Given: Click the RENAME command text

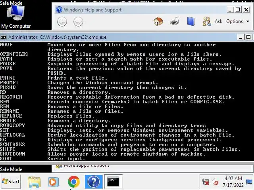Looking at the screenshot, I should (10, 111).
